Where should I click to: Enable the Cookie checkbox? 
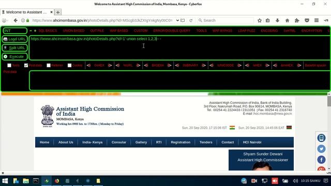[69, 66]
